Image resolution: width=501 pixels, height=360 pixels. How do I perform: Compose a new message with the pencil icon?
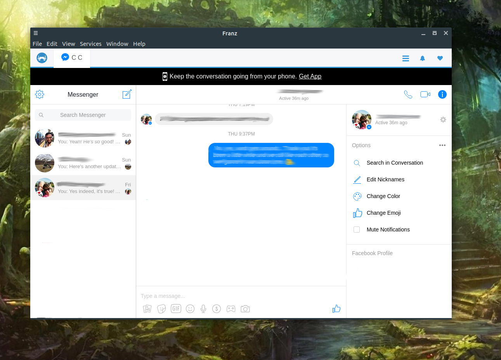coord(127,94)
